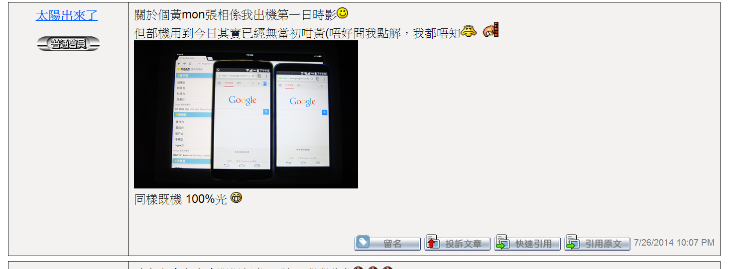The height and width of the screenshot is (269, 729).
Task: Click the text line 同樣既機 100%光
Action: [181, 199]
